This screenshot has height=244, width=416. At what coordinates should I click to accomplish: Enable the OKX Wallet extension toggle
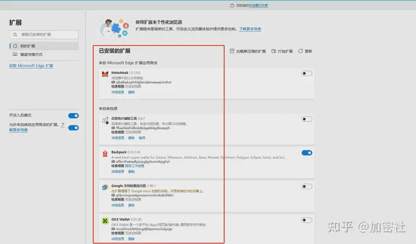point(307,220)
